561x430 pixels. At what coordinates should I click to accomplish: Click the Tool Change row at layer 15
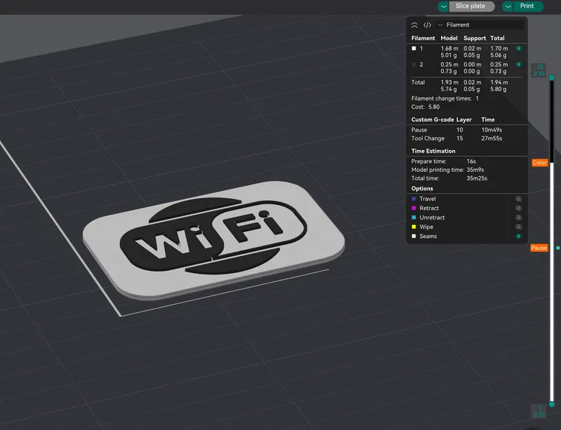tap(467, 138)
